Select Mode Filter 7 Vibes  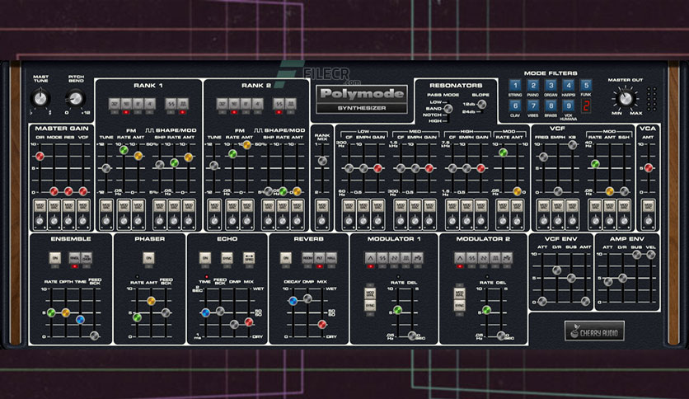533,106
